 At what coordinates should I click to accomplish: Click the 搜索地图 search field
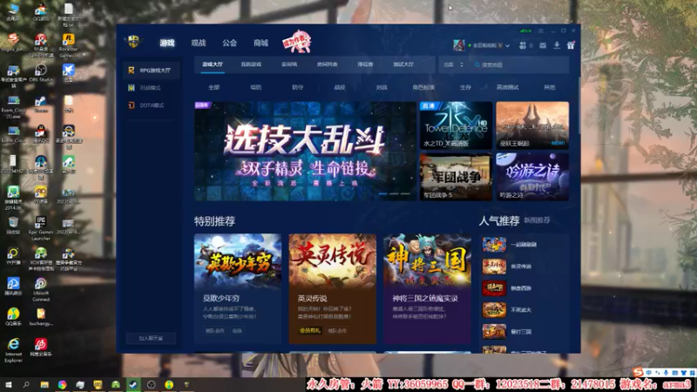tap(519, 64)
